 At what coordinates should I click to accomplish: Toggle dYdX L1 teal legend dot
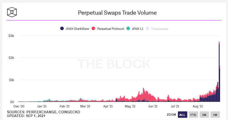128,28
